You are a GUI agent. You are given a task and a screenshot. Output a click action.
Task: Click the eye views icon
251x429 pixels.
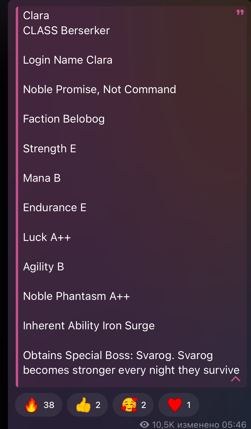144,424
